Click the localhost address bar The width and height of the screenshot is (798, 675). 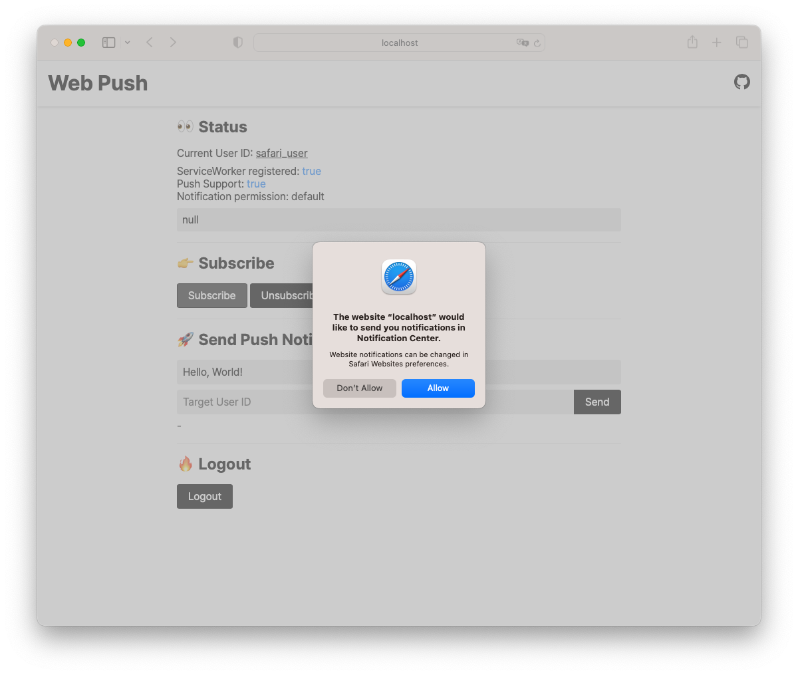coord(399,43)
